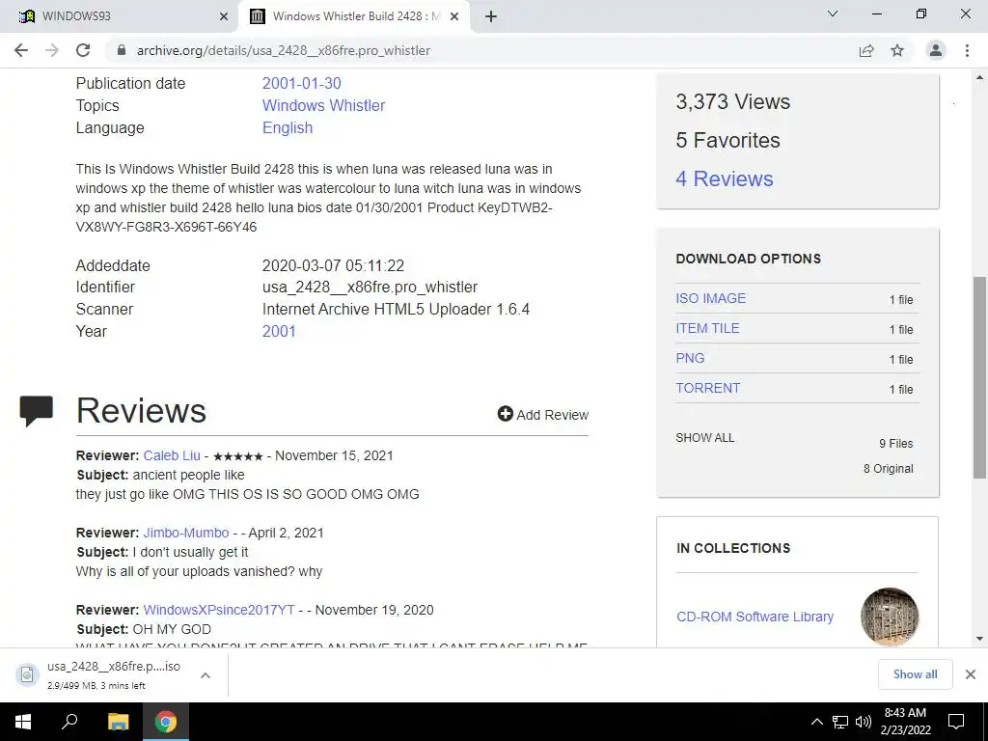The height and width of the screenshot is (741, 988).
Task: Open the ITEM TILE download option
Action: coord(707,328)
